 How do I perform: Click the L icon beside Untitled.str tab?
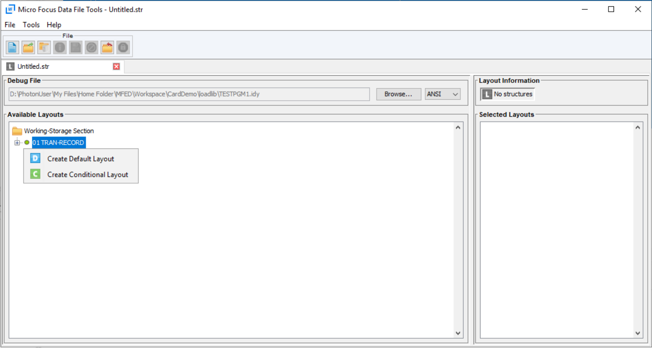[x=10, y=66]
